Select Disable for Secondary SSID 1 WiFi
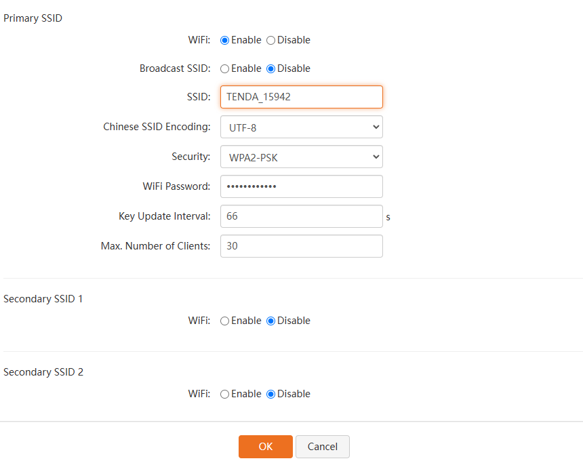Screen dimensions: 583x463 click(x=271, y=321)
